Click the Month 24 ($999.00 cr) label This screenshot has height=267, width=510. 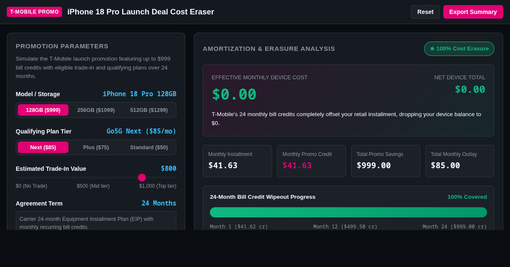455,227
